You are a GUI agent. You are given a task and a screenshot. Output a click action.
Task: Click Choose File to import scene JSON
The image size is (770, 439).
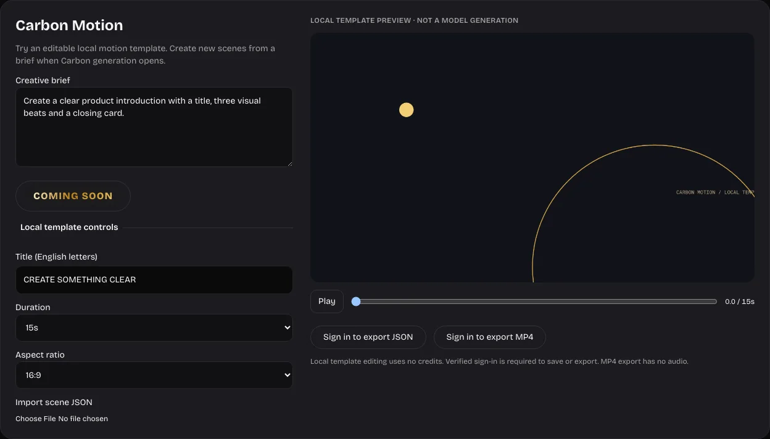(x=36, y=419)
